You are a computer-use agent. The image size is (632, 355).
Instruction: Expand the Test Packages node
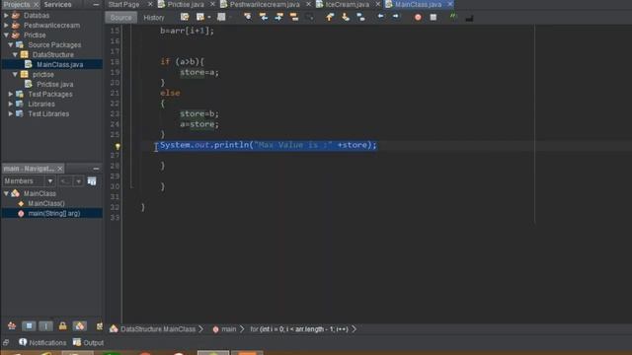coord(11,94)
